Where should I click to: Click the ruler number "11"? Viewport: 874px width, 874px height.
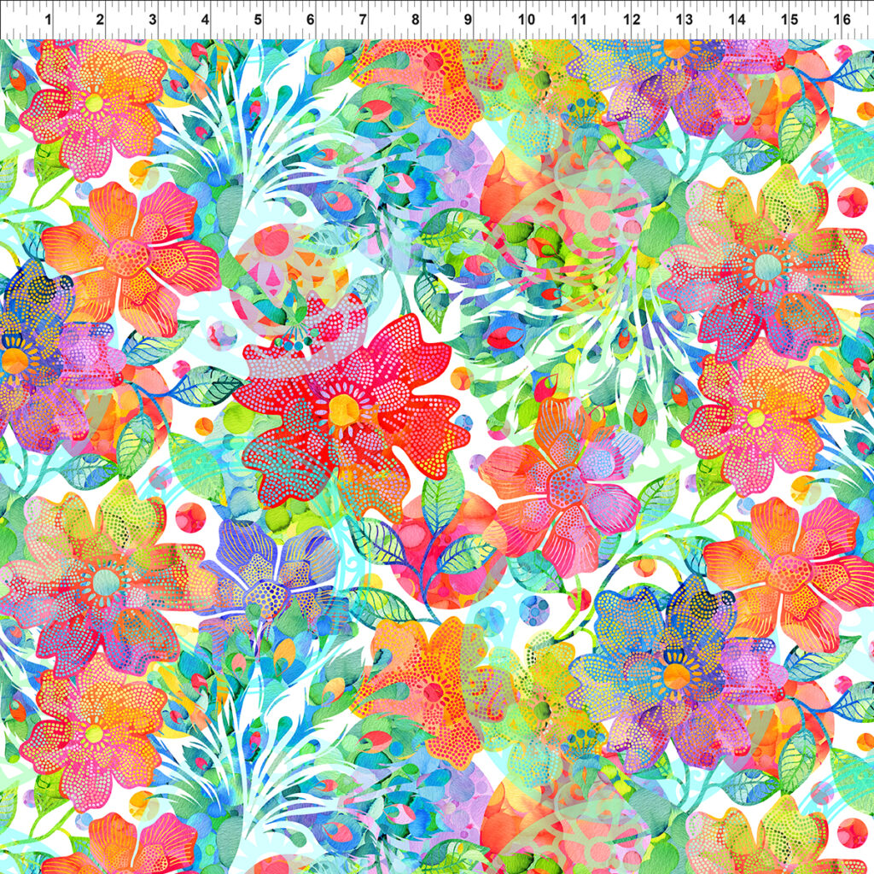pos(580,20)
